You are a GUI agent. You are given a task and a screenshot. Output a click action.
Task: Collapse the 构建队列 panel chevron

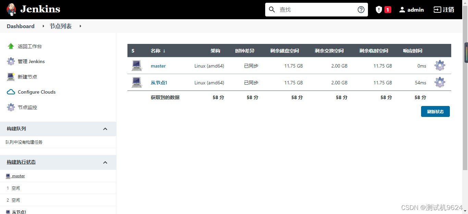tap(105, 129)
